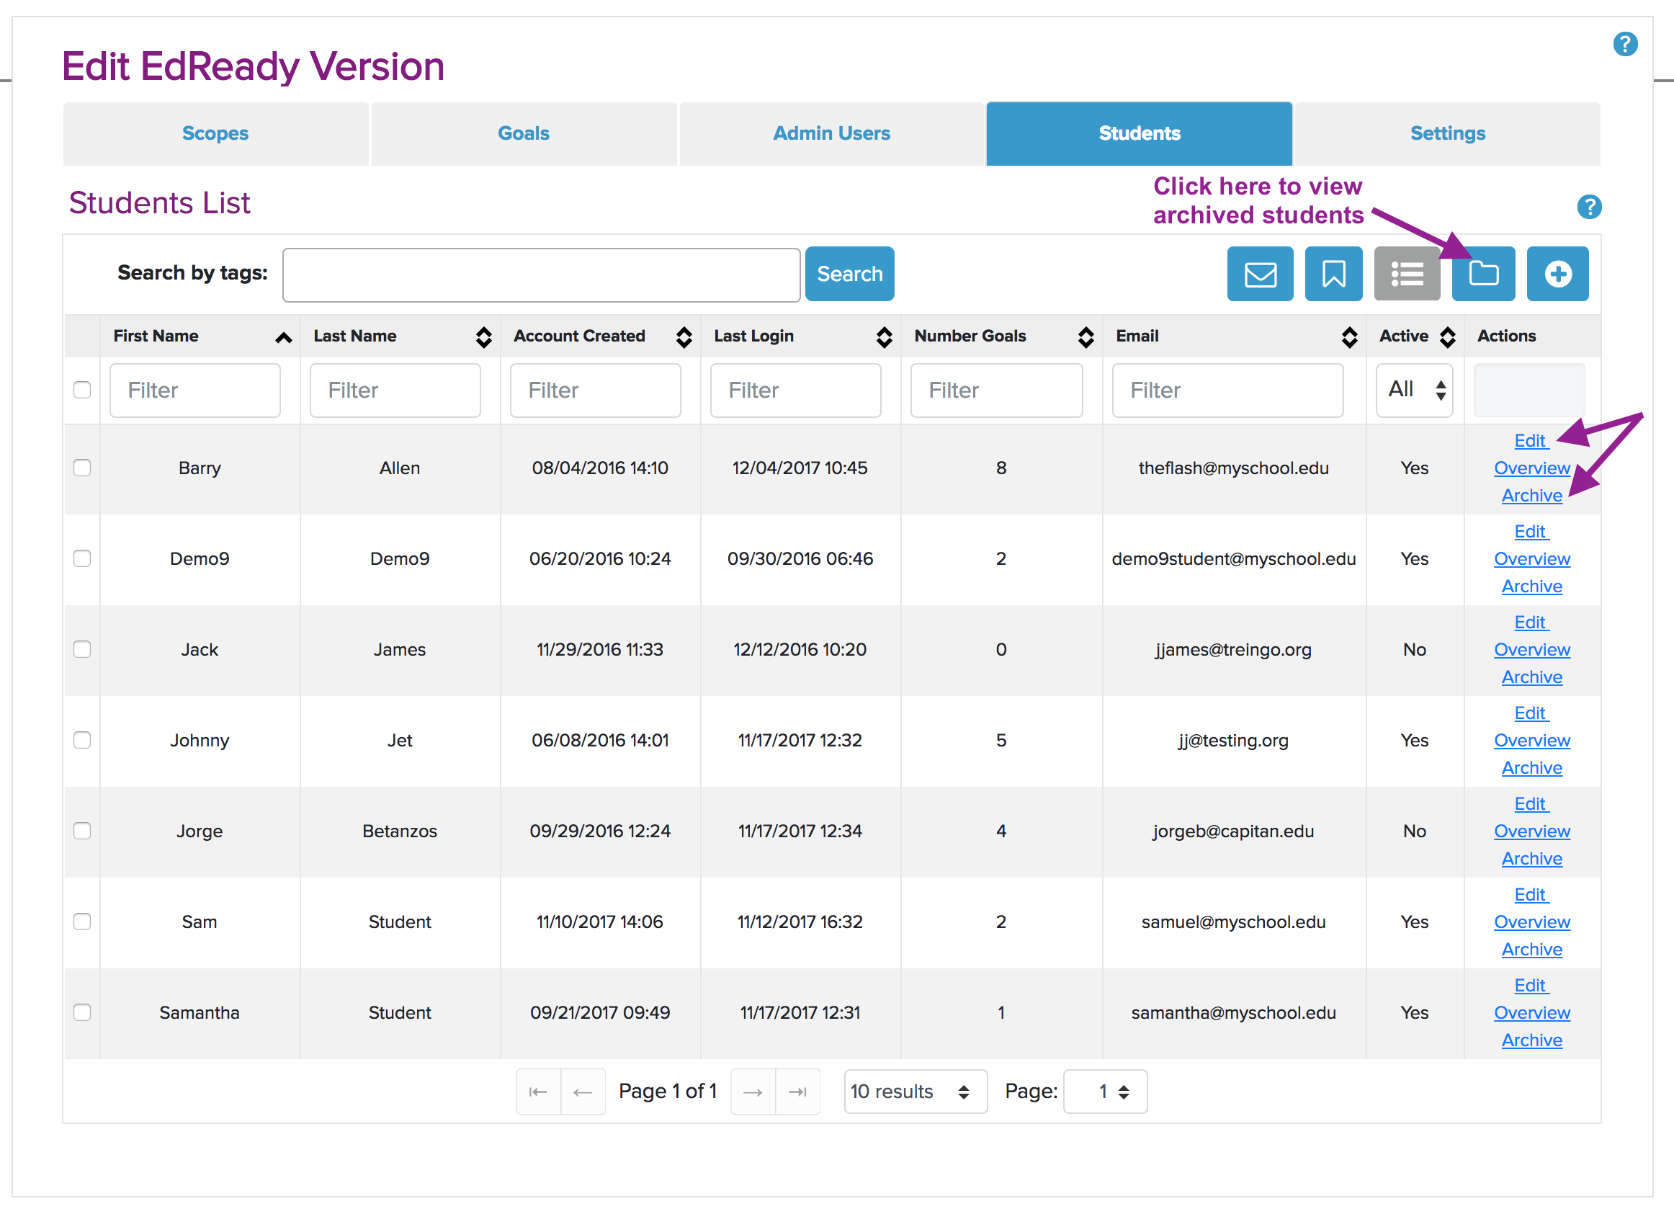Click the First Name filter field
1674x1209 pixels.
(x=195, y=390)
